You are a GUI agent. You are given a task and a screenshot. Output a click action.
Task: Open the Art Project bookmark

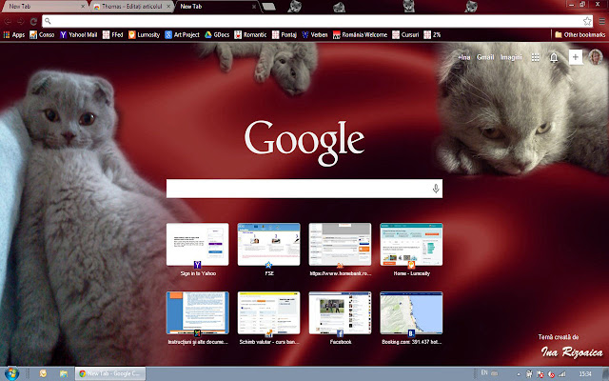[x=182, y=35]
